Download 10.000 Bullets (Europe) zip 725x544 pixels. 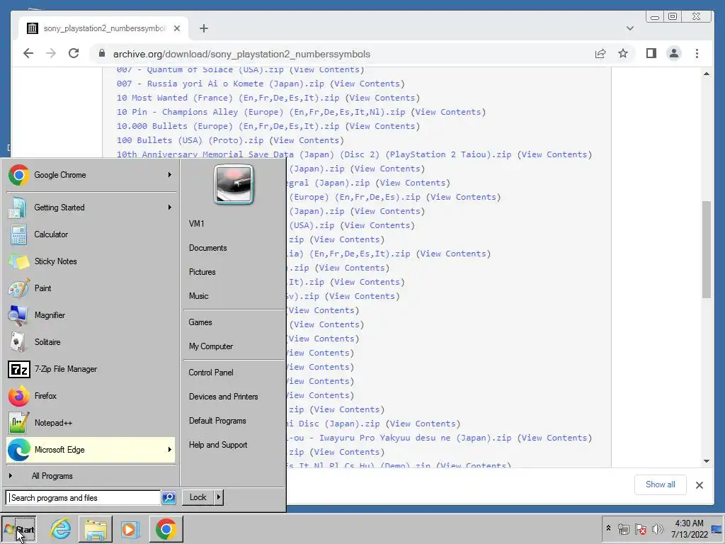(228, 126)
